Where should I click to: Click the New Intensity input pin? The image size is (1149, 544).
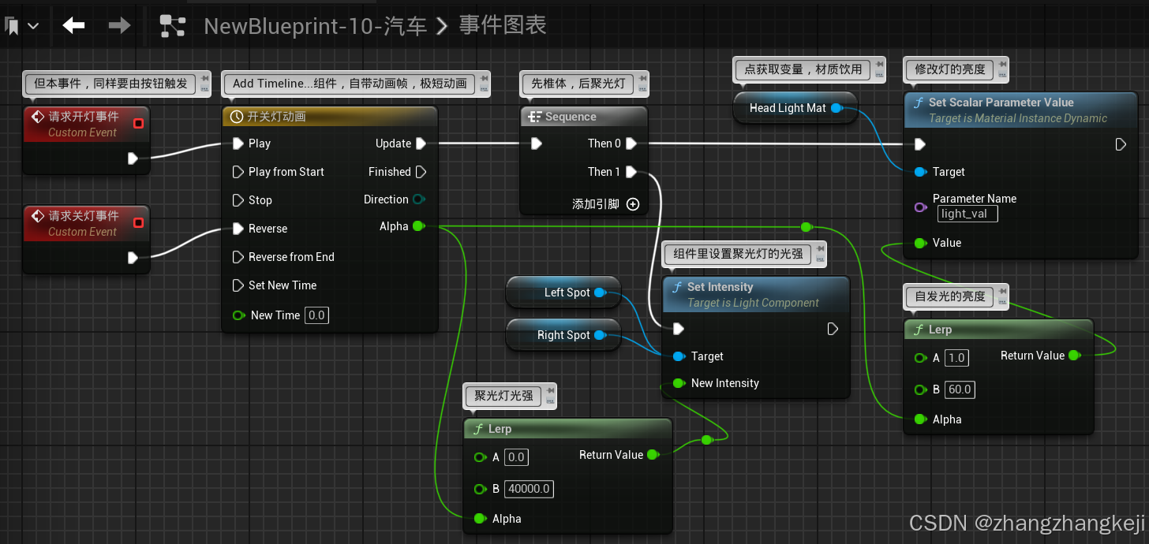(679, 383)
